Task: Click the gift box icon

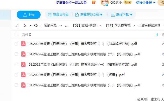Action: pyautogui.click(x=94, y=2)
